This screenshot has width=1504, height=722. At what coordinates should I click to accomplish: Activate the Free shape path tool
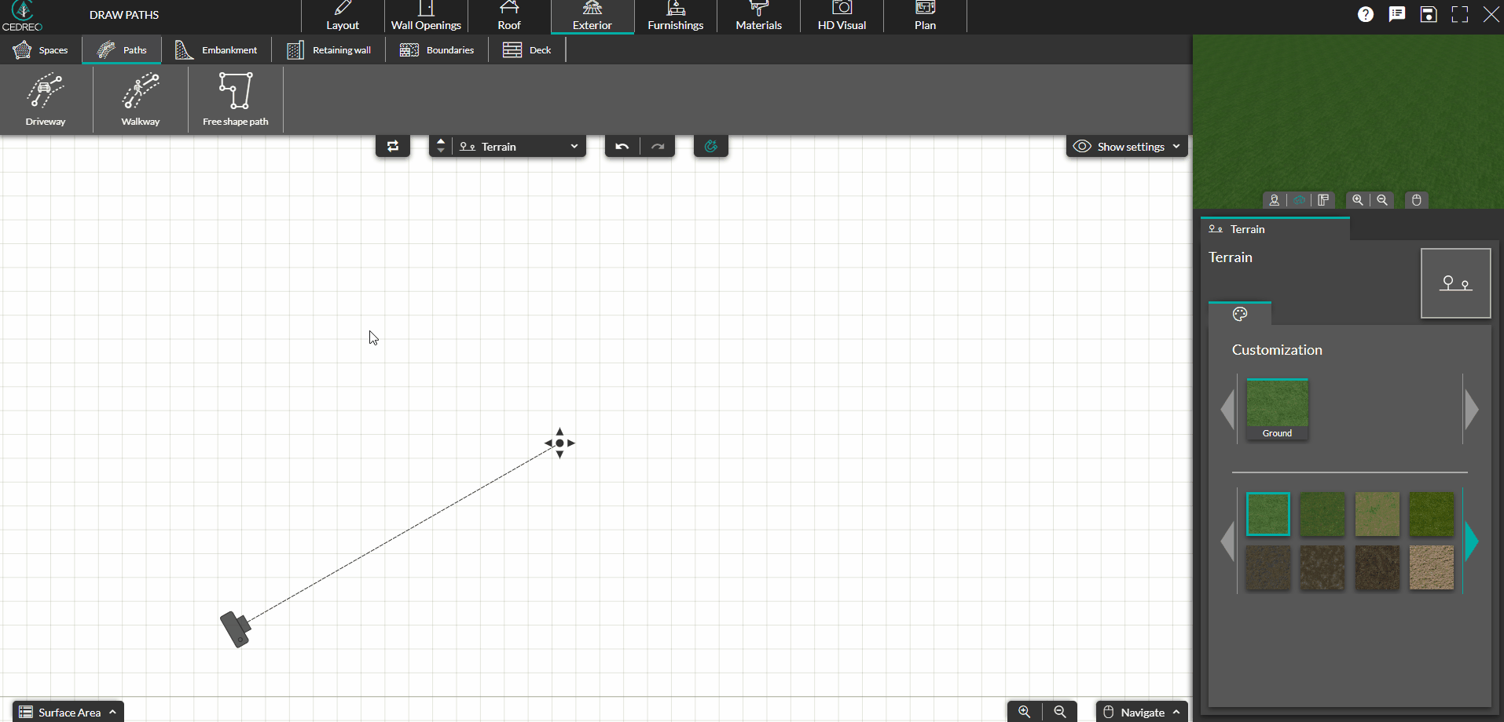pyautogui.click(x=235, y=99)
